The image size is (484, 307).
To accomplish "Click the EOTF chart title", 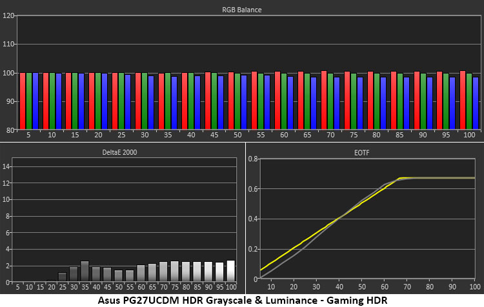I will click(x=361, y=153).
